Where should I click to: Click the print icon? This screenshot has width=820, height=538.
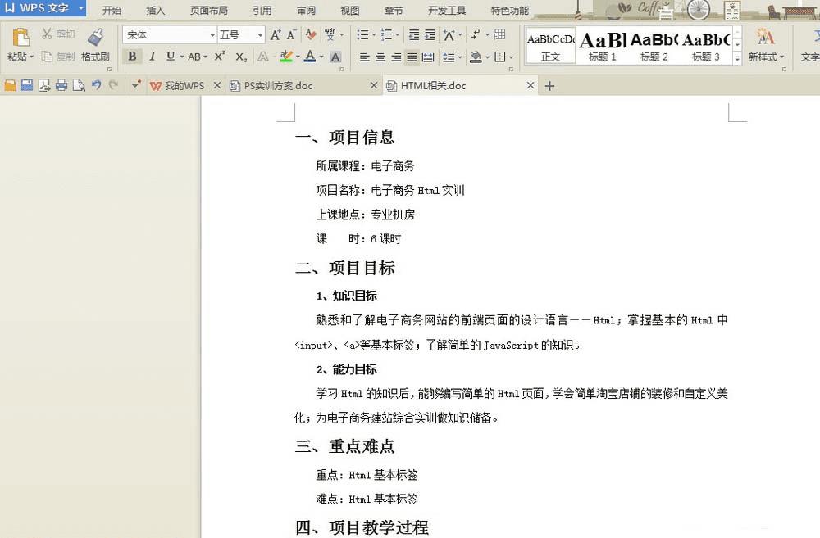[x=61, y=86]
